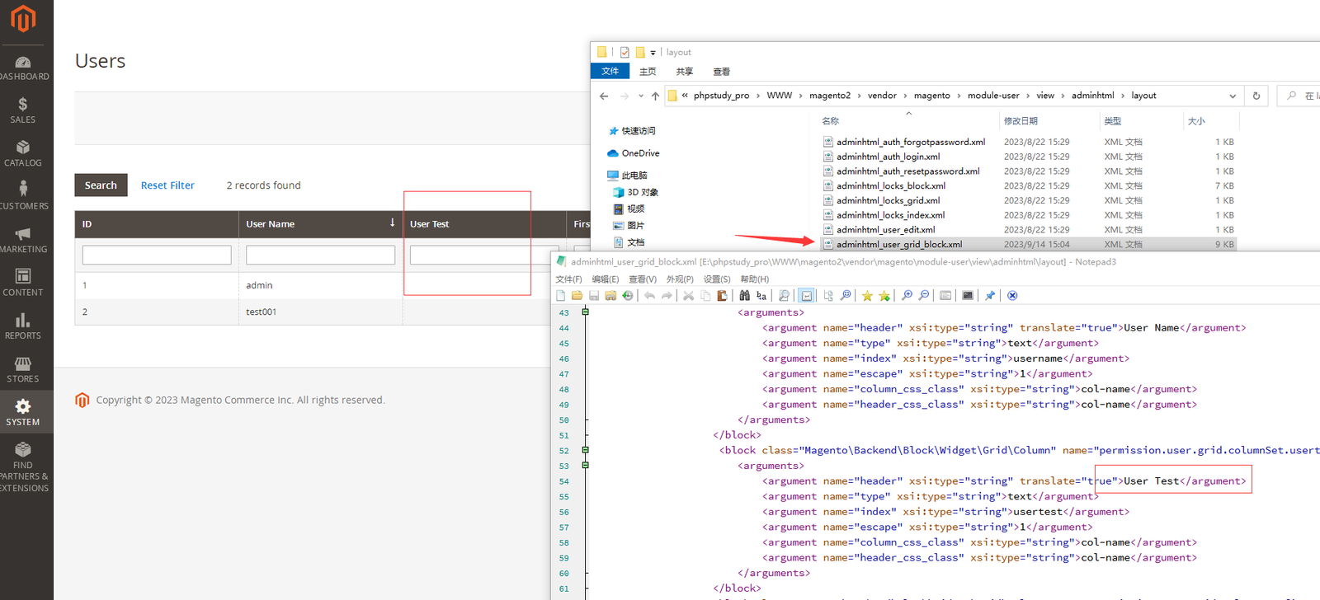Switch to the 查看 tab in Explorer ribbon
Image resolution: width=1320 pixels, height=600 pixels.
tap(721, 72)
